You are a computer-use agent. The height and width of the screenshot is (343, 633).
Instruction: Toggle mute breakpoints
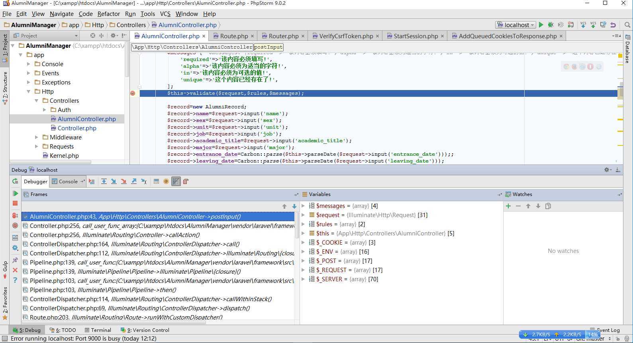15,225
